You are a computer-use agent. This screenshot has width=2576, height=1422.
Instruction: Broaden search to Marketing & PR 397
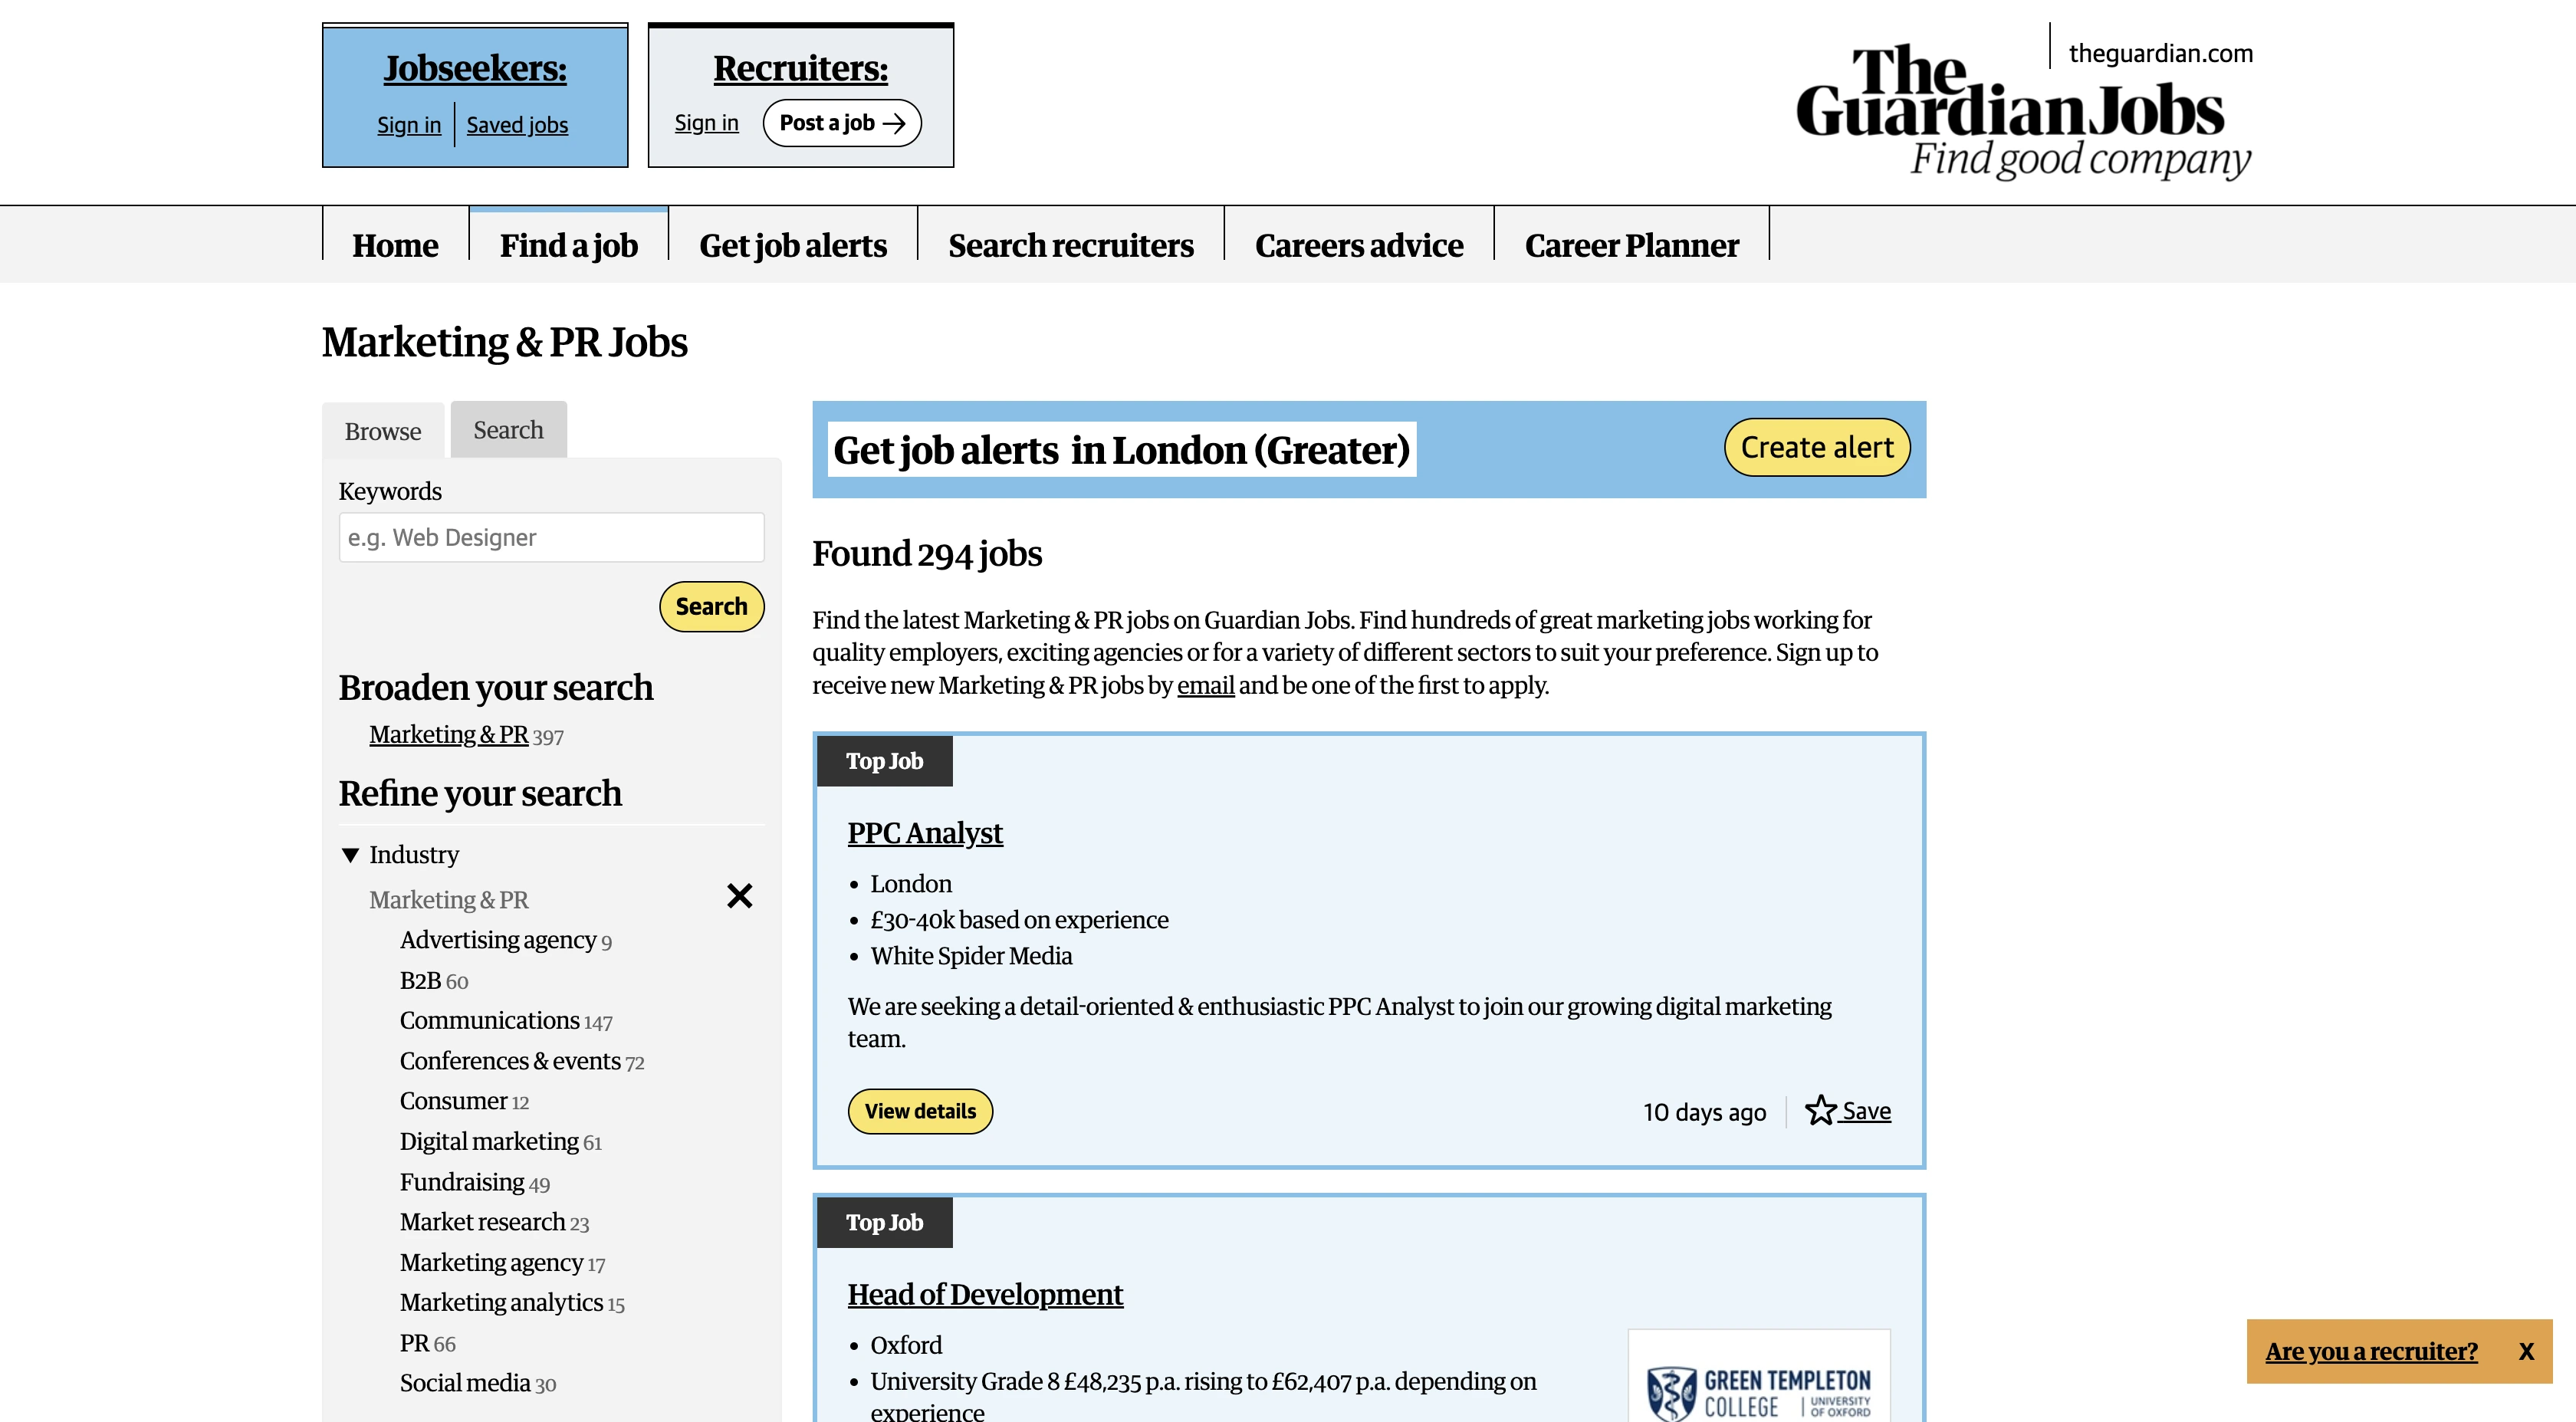[x=449, y=735]
